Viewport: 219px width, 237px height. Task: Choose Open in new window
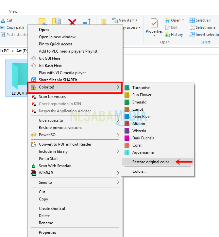point(75,37)
